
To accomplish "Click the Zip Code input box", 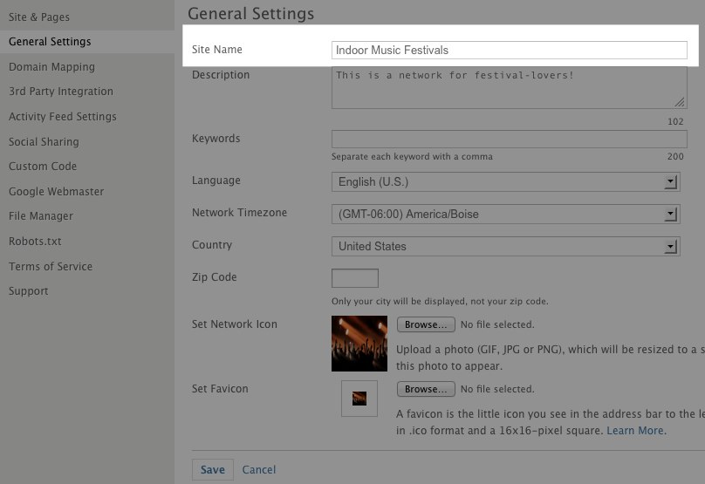I will point(355,278).
